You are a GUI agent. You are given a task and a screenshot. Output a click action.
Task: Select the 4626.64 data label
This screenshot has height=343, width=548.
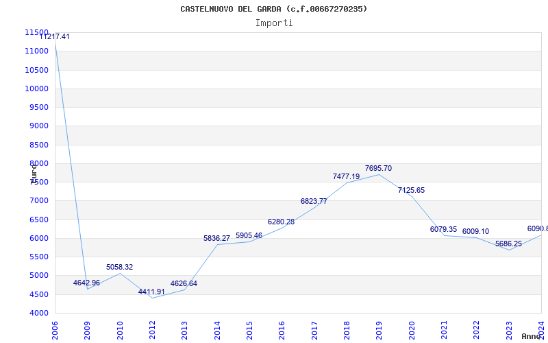(184, 283)
